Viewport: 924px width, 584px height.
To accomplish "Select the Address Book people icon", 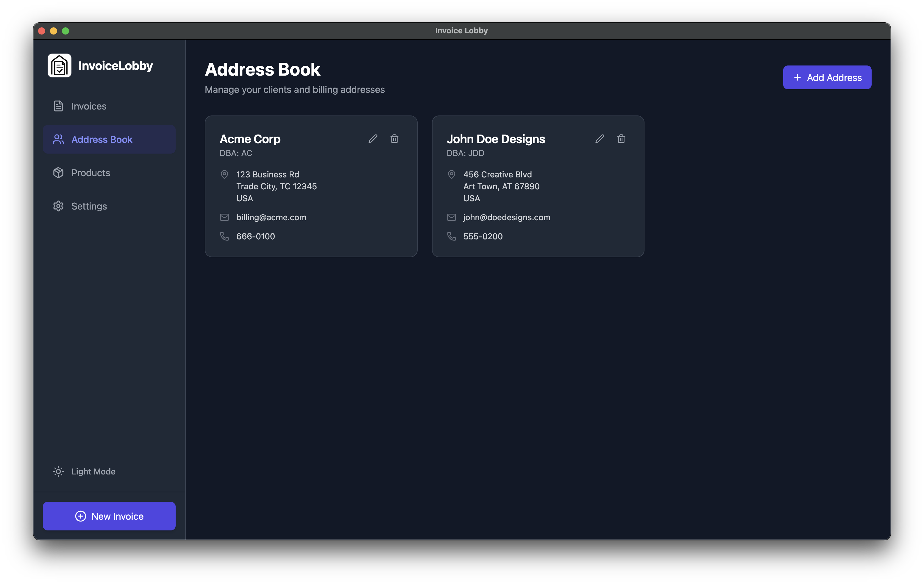I will (58, 139).
